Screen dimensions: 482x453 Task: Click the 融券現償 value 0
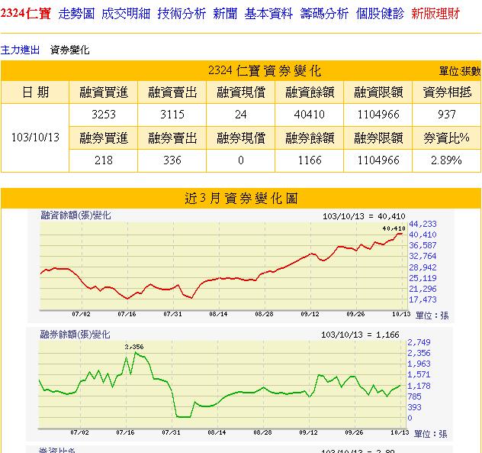click(241, 160)
